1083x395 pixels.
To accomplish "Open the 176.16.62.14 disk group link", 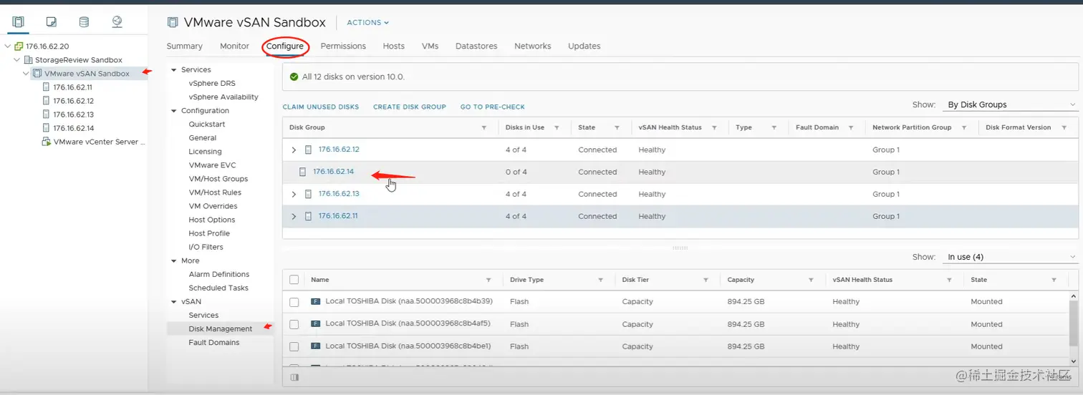I will [x=333, y=172].
